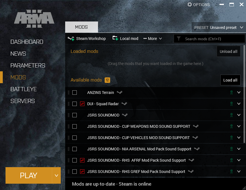Open the dropdown arrow beside PLAY
Viewport: 246px width, 190px height.
pos(56,175)
